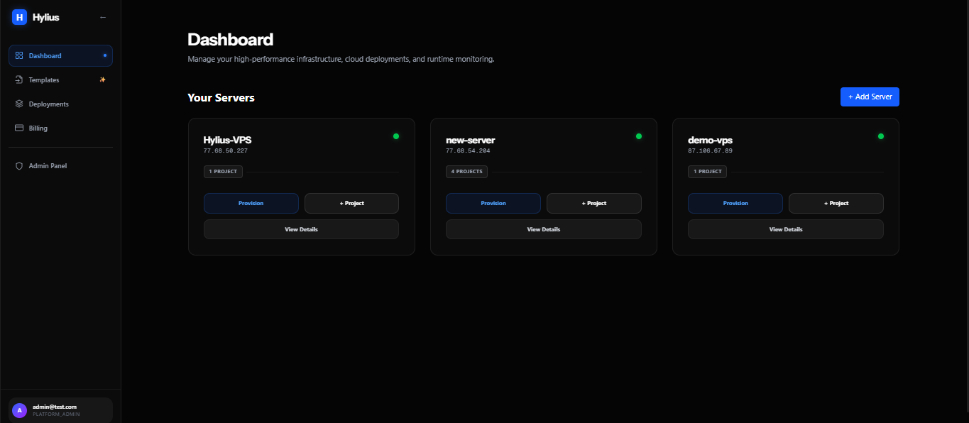Click the PLATFORM_ADMIN role label

(56, 414)
